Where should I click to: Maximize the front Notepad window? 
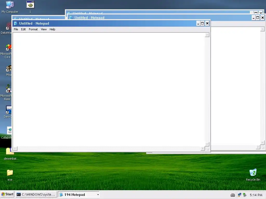click(202, 23)
